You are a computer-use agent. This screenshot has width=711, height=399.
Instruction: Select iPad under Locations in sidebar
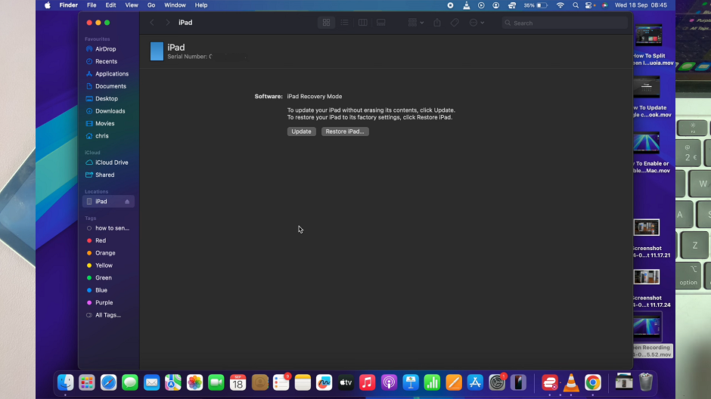pos(108,202)
